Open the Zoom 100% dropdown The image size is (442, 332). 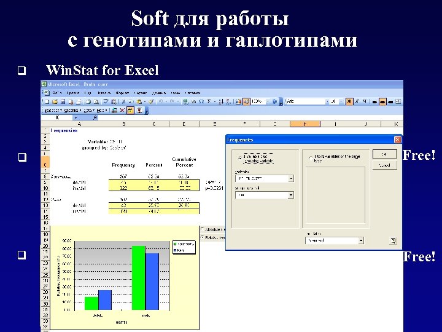(268, 101)
